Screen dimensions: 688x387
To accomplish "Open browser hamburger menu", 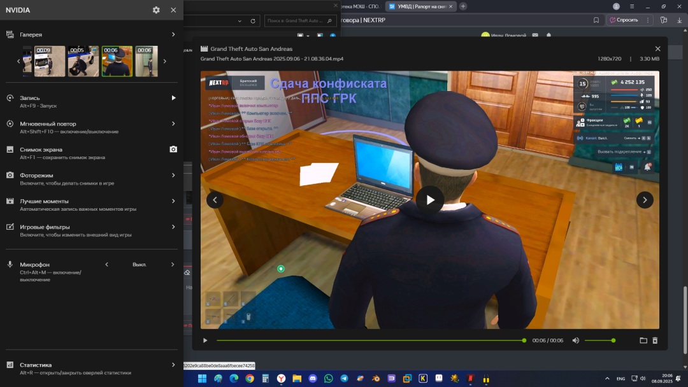I will point(632,6).
